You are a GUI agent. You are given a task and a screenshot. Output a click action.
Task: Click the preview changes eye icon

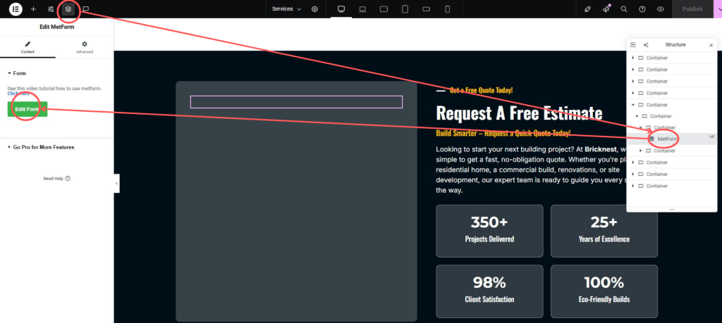tap(661, 9)
